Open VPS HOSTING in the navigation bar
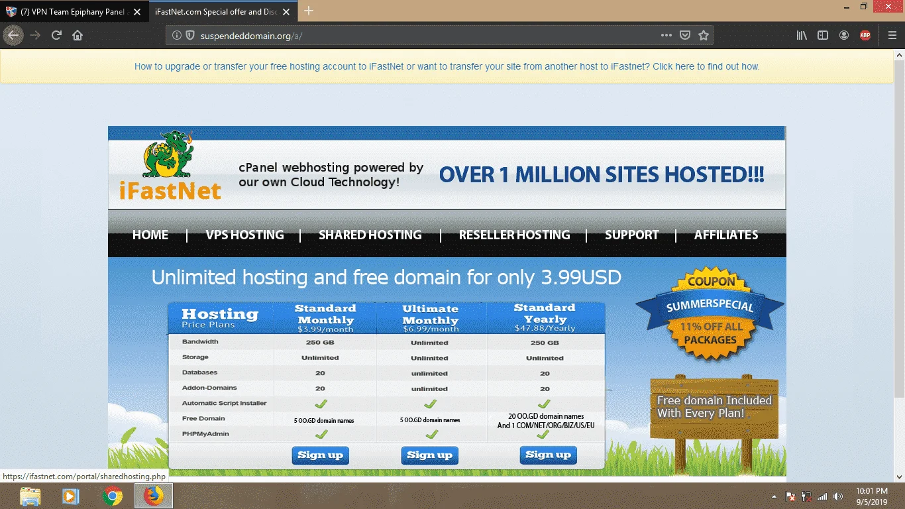This screenshot has width=905, height=509. click(x=244, y=235)
